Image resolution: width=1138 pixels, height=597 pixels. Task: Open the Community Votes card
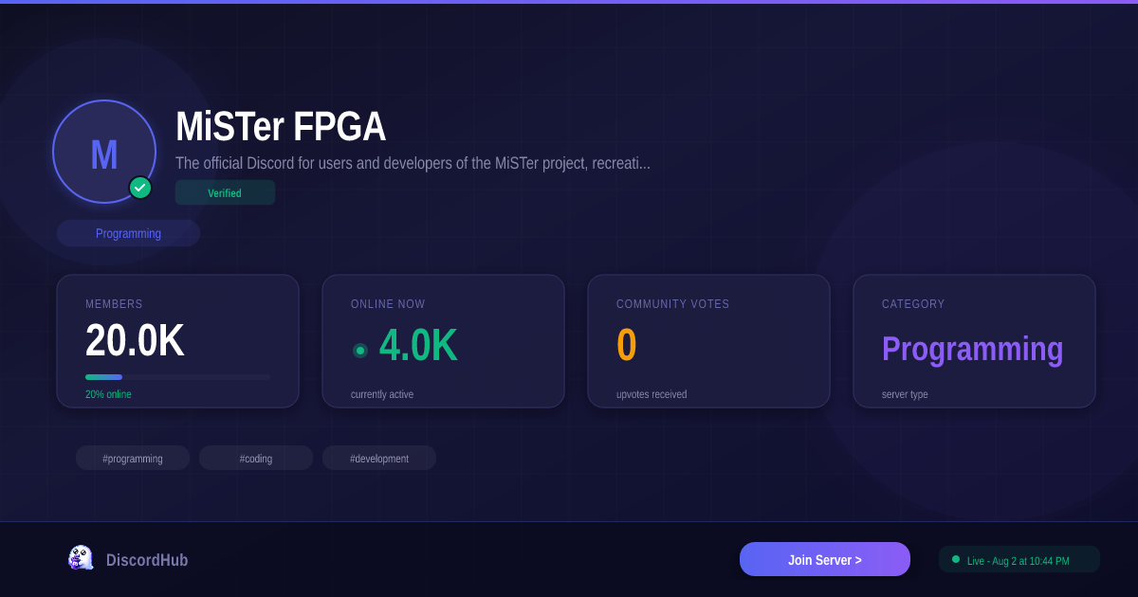[x=708, y=341]
